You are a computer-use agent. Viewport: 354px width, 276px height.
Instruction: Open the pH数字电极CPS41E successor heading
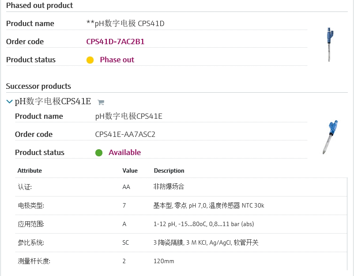pos(53,102)
